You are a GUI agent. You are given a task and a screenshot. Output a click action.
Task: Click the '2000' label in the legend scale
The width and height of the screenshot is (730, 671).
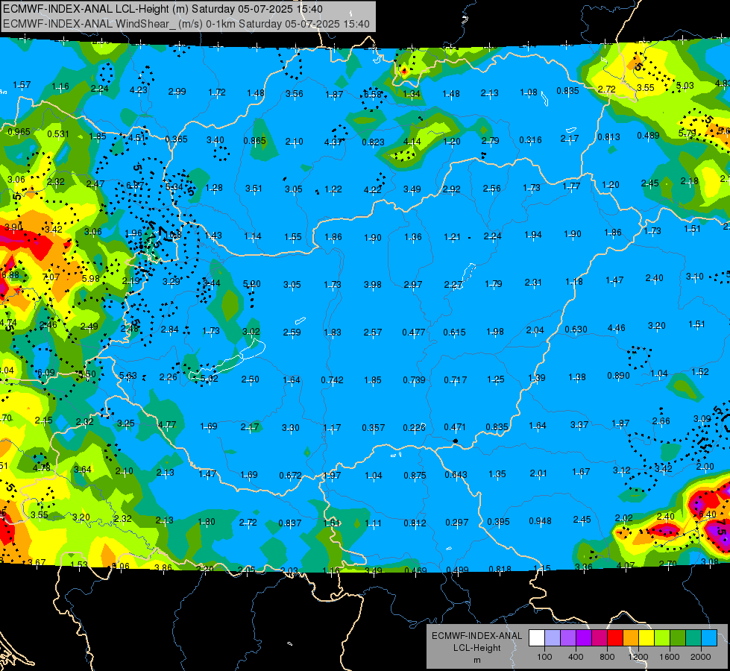(x=701, y=657)
